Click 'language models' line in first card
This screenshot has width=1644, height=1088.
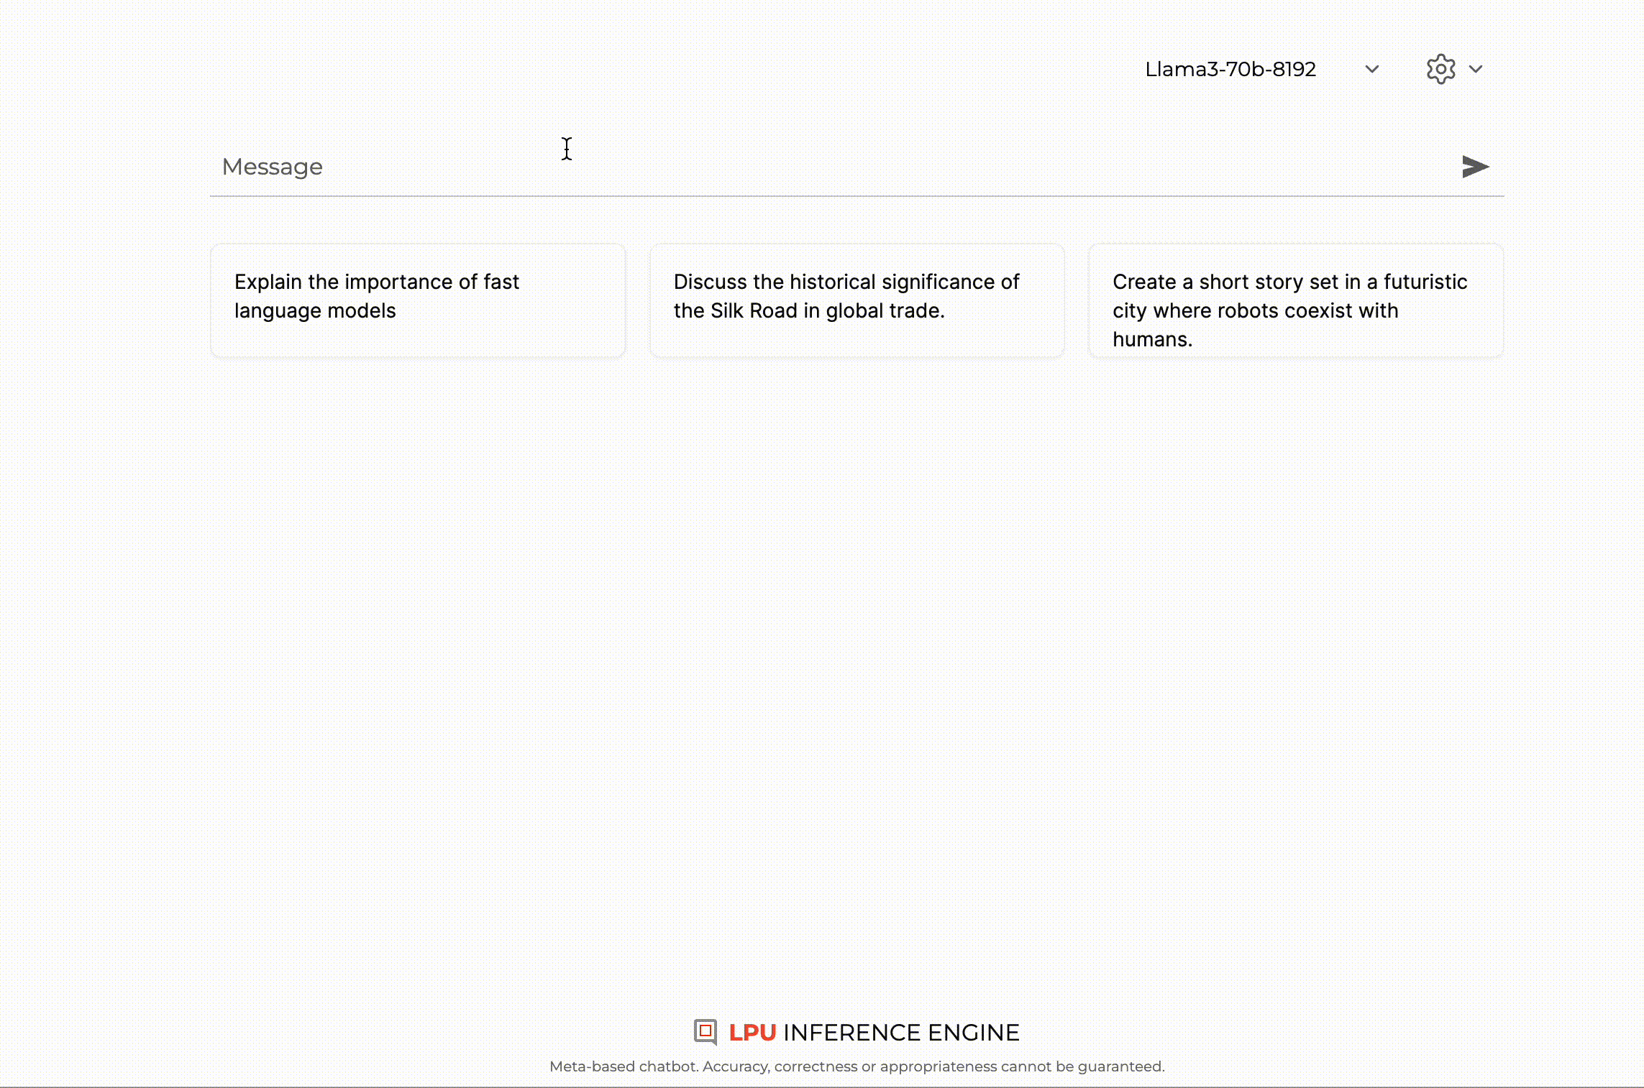point(315,310)
